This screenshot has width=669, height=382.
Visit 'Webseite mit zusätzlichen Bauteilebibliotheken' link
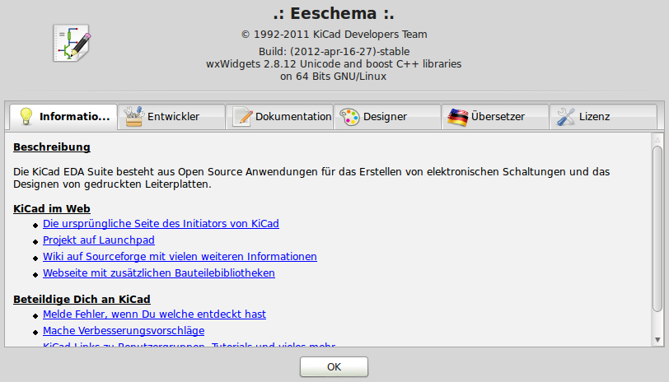tap(159, 273)
